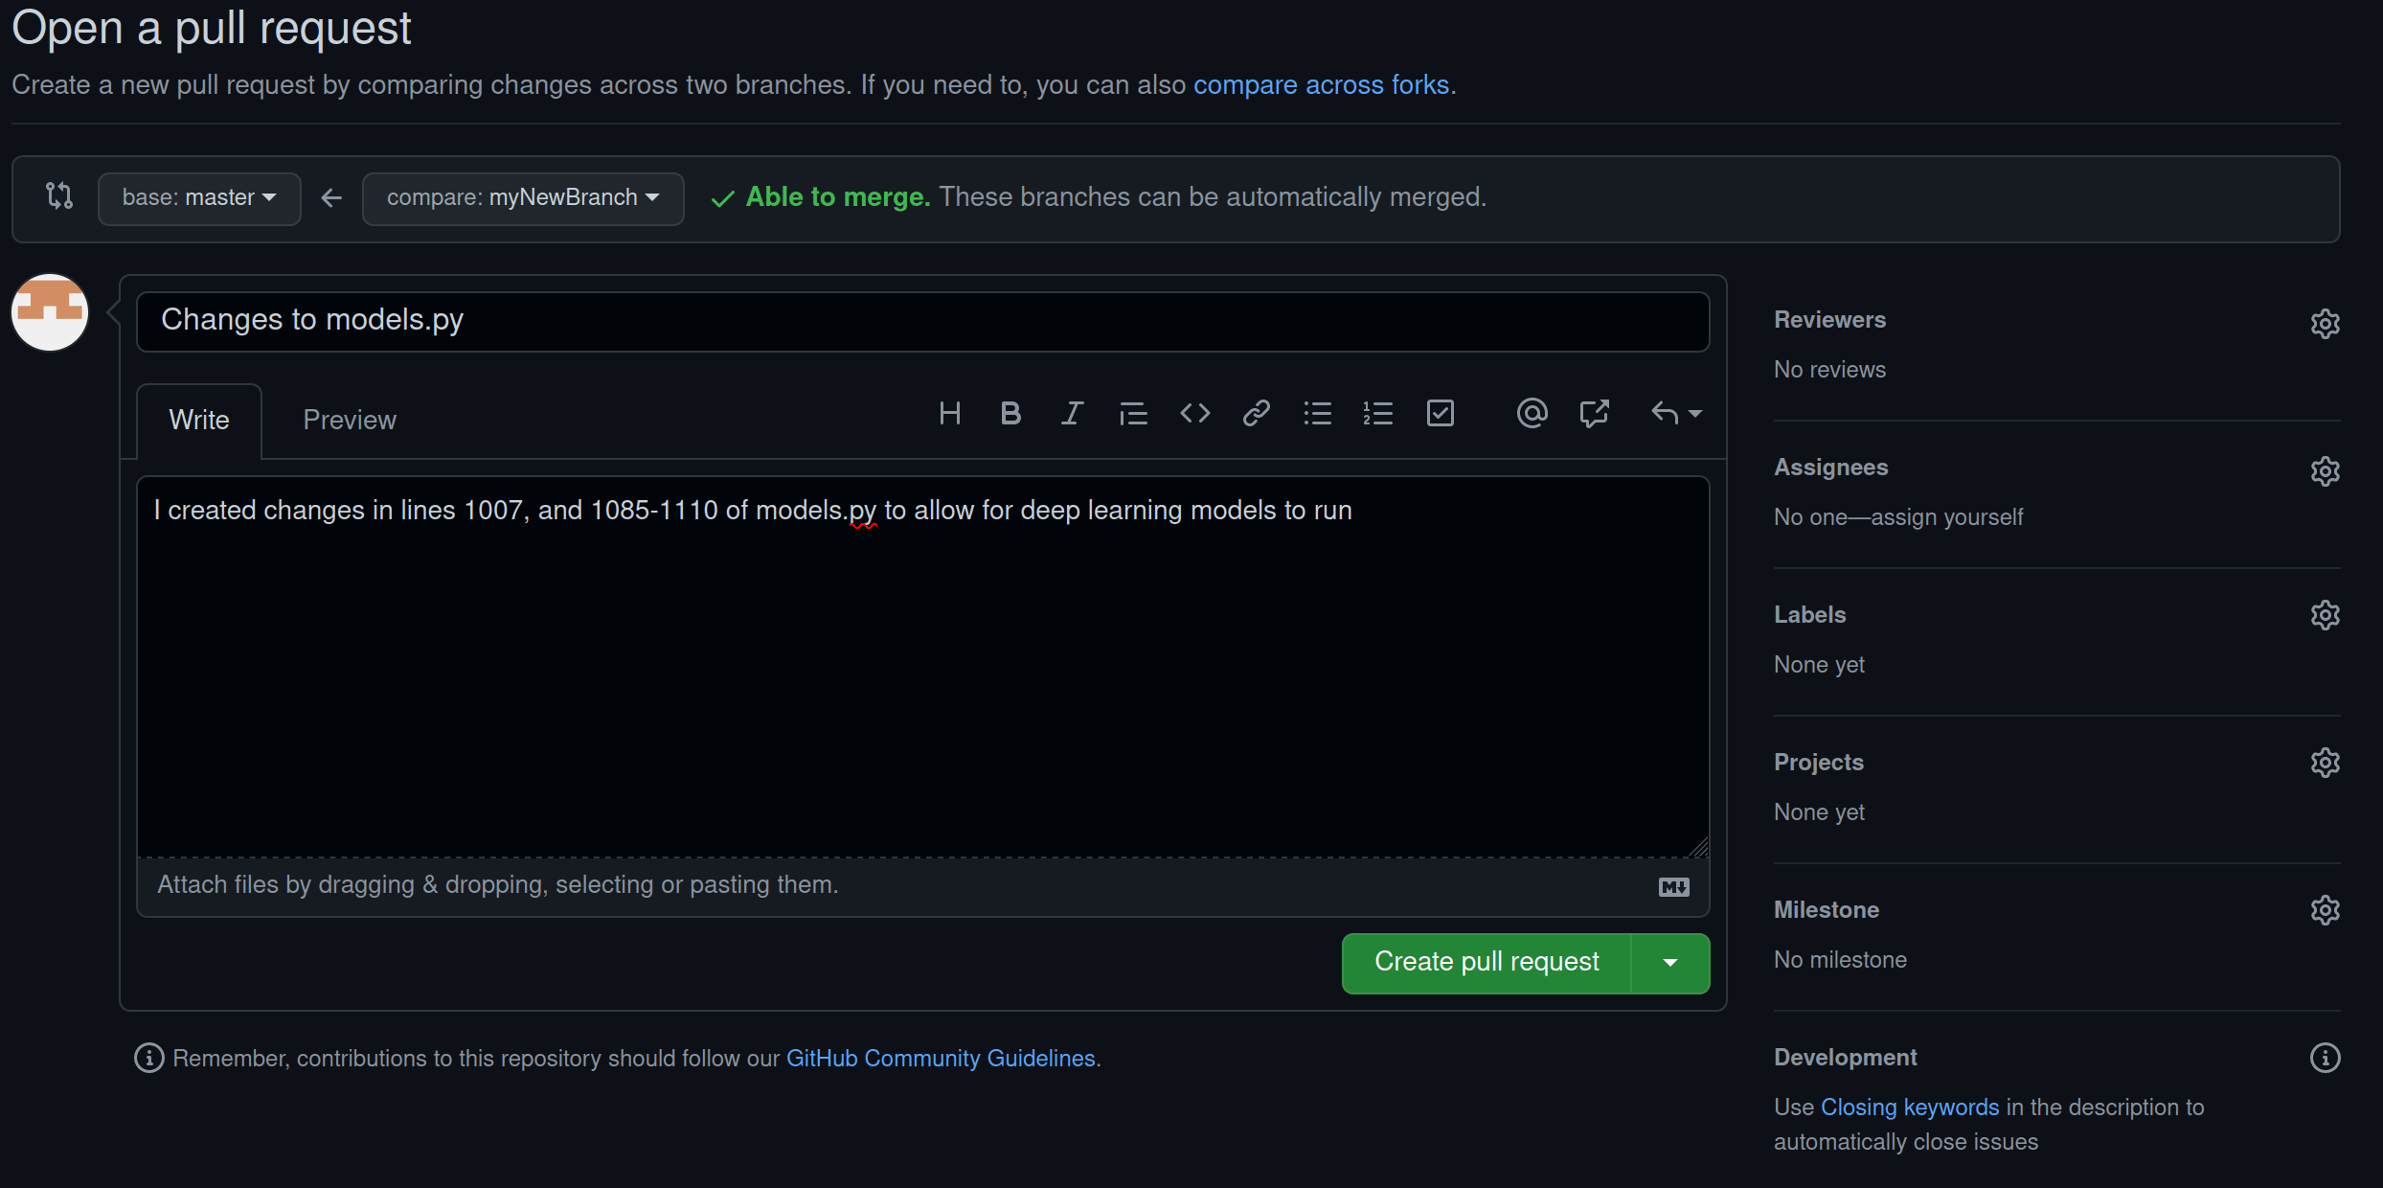Apply italic formatting icon
This screenshot has width=2383, height=1188.
pos(1072,414)
